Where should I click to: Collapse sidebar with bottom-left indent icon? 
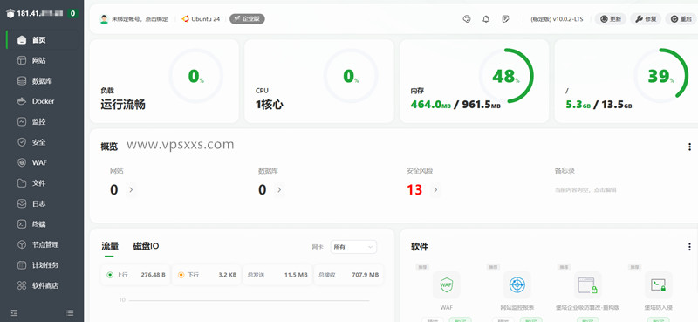tap(14, 313)
